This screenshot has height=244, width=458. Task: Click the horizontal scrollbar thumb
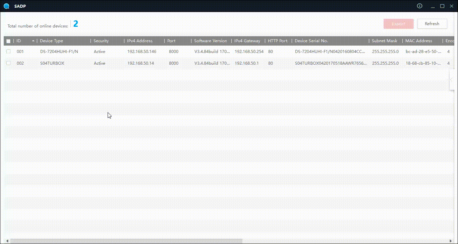pos(126,241)
